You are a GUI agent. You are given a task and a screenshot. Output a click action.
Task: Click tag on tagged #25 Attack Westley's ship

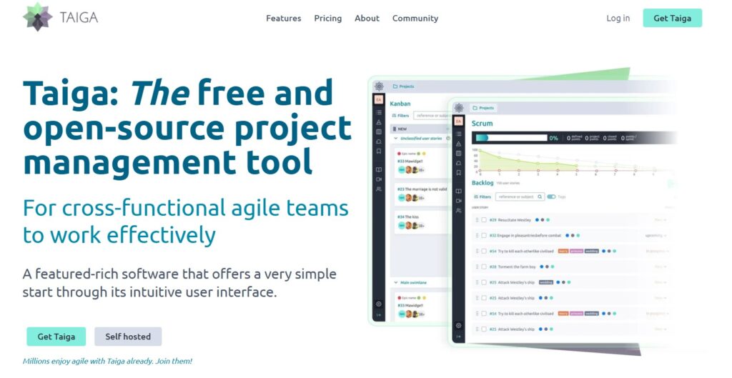545,282
